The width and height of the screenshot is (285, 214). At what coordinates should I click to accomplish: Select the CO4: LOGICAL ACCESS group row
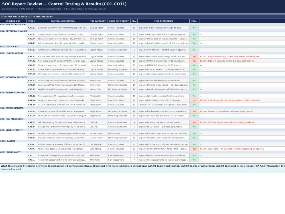pyautogui.click(x=142, y=53)
